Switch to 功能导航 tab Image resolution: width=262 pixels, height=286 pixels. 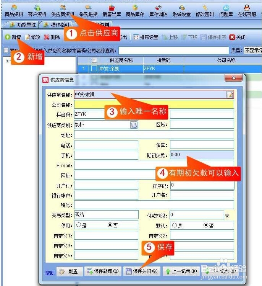coord(23,25)
